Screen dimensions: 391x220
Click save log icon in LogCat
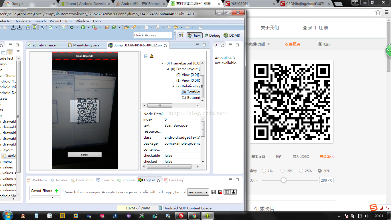point(214,192)
